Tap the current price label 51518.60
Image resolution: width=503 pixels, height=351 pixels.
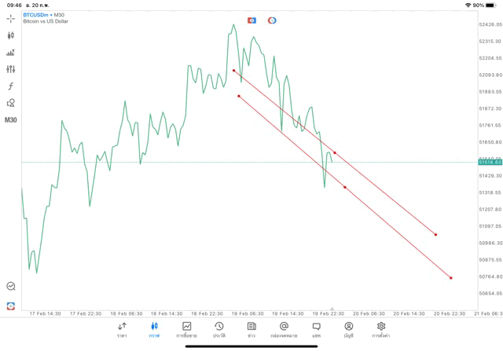[x=489, y=162]
